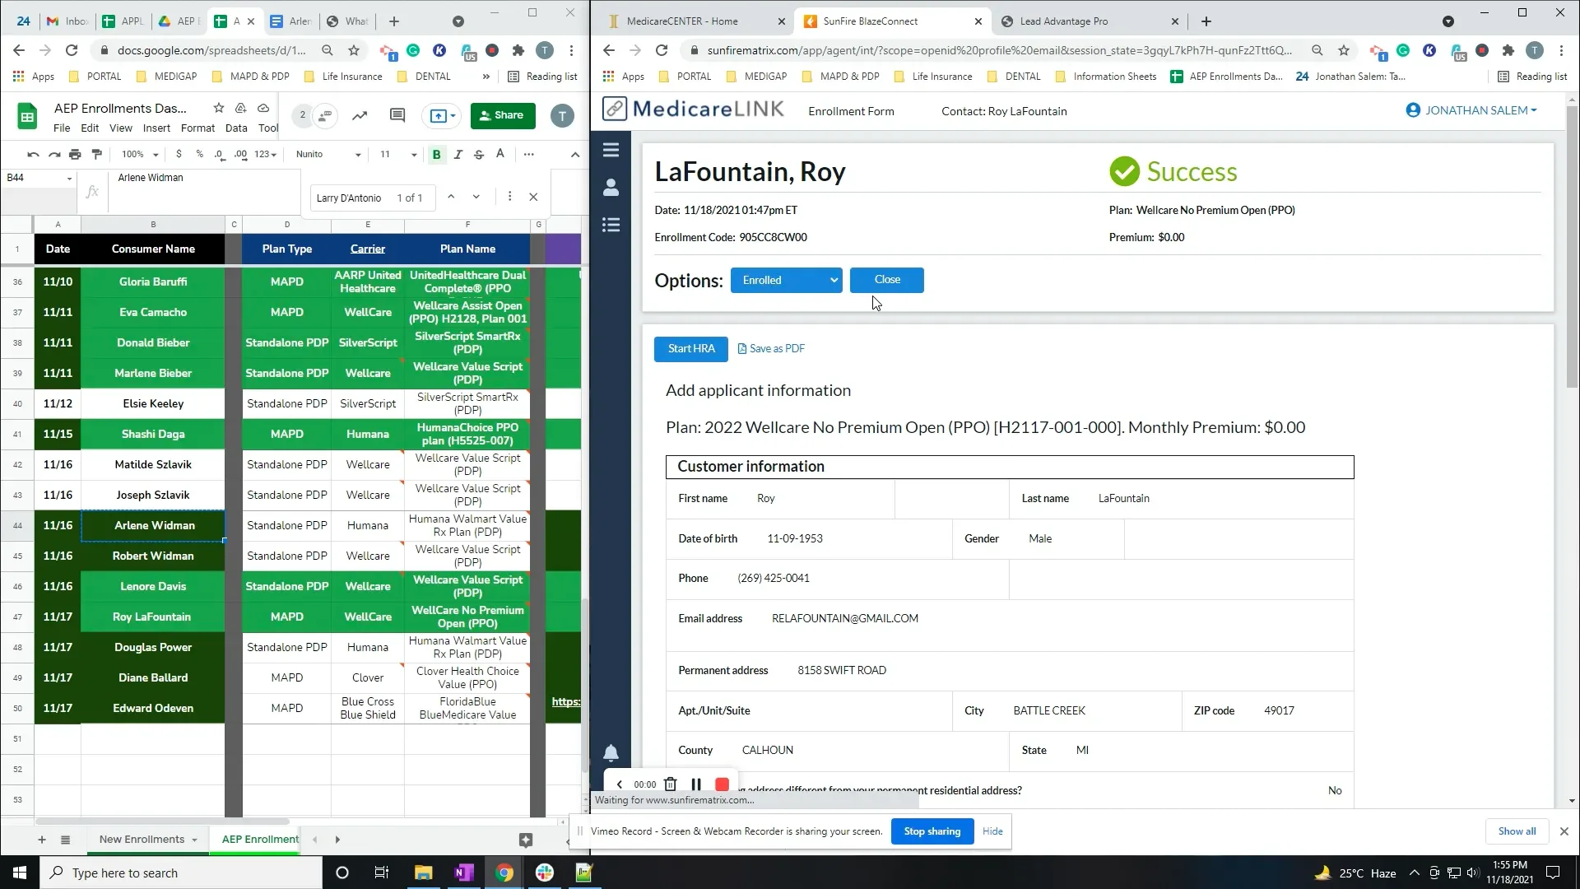Viewport: 1580px width, 889px height.
Task: Click Stop sharing in the Vimeo Record bar
Action: pyautogui.click(x=932, y=831)
